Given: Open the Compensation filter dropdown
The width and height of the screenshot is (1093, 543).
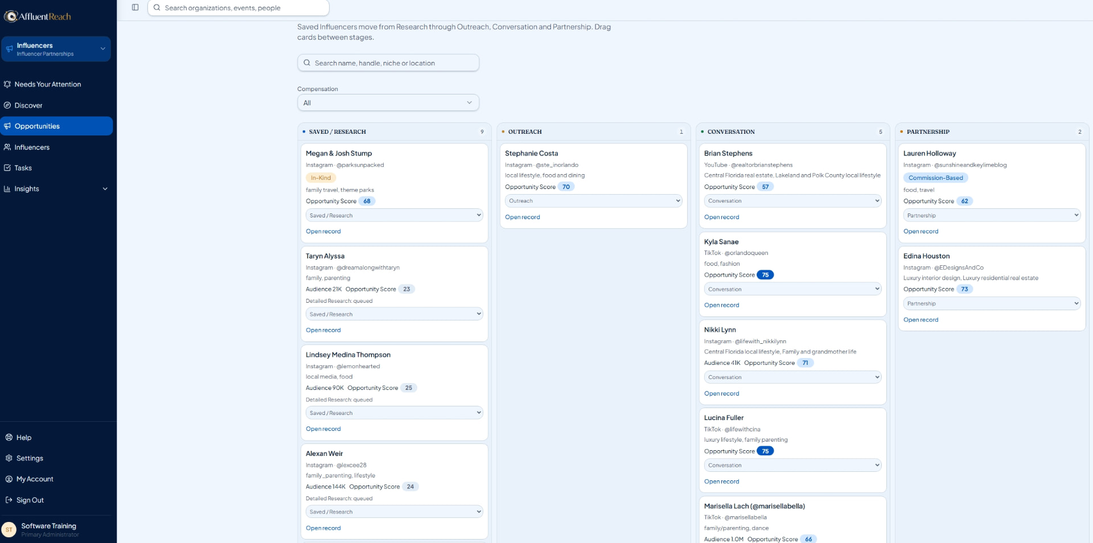Looking at the screenshot, I should 388,102.
